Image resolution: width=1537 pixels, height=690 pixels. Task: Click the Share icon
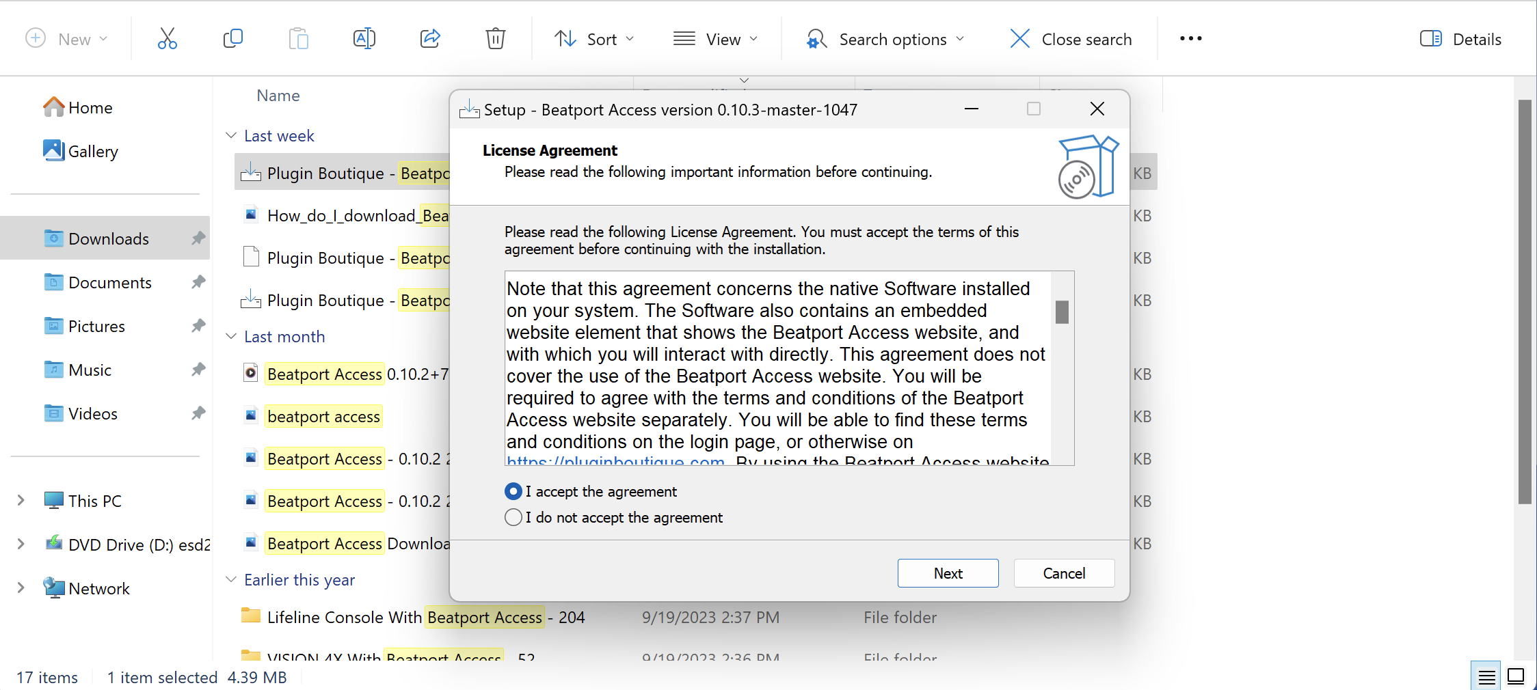pos(430,38)
